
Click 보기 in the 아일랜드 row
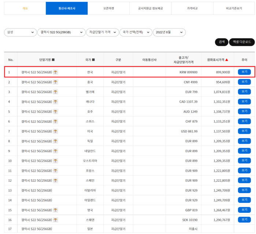pos(244,200)
